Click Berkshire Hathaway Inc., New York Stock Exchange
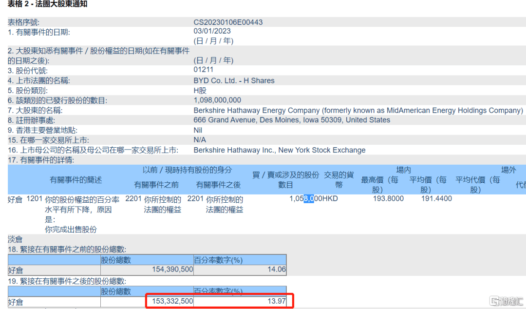 point(280,150)
